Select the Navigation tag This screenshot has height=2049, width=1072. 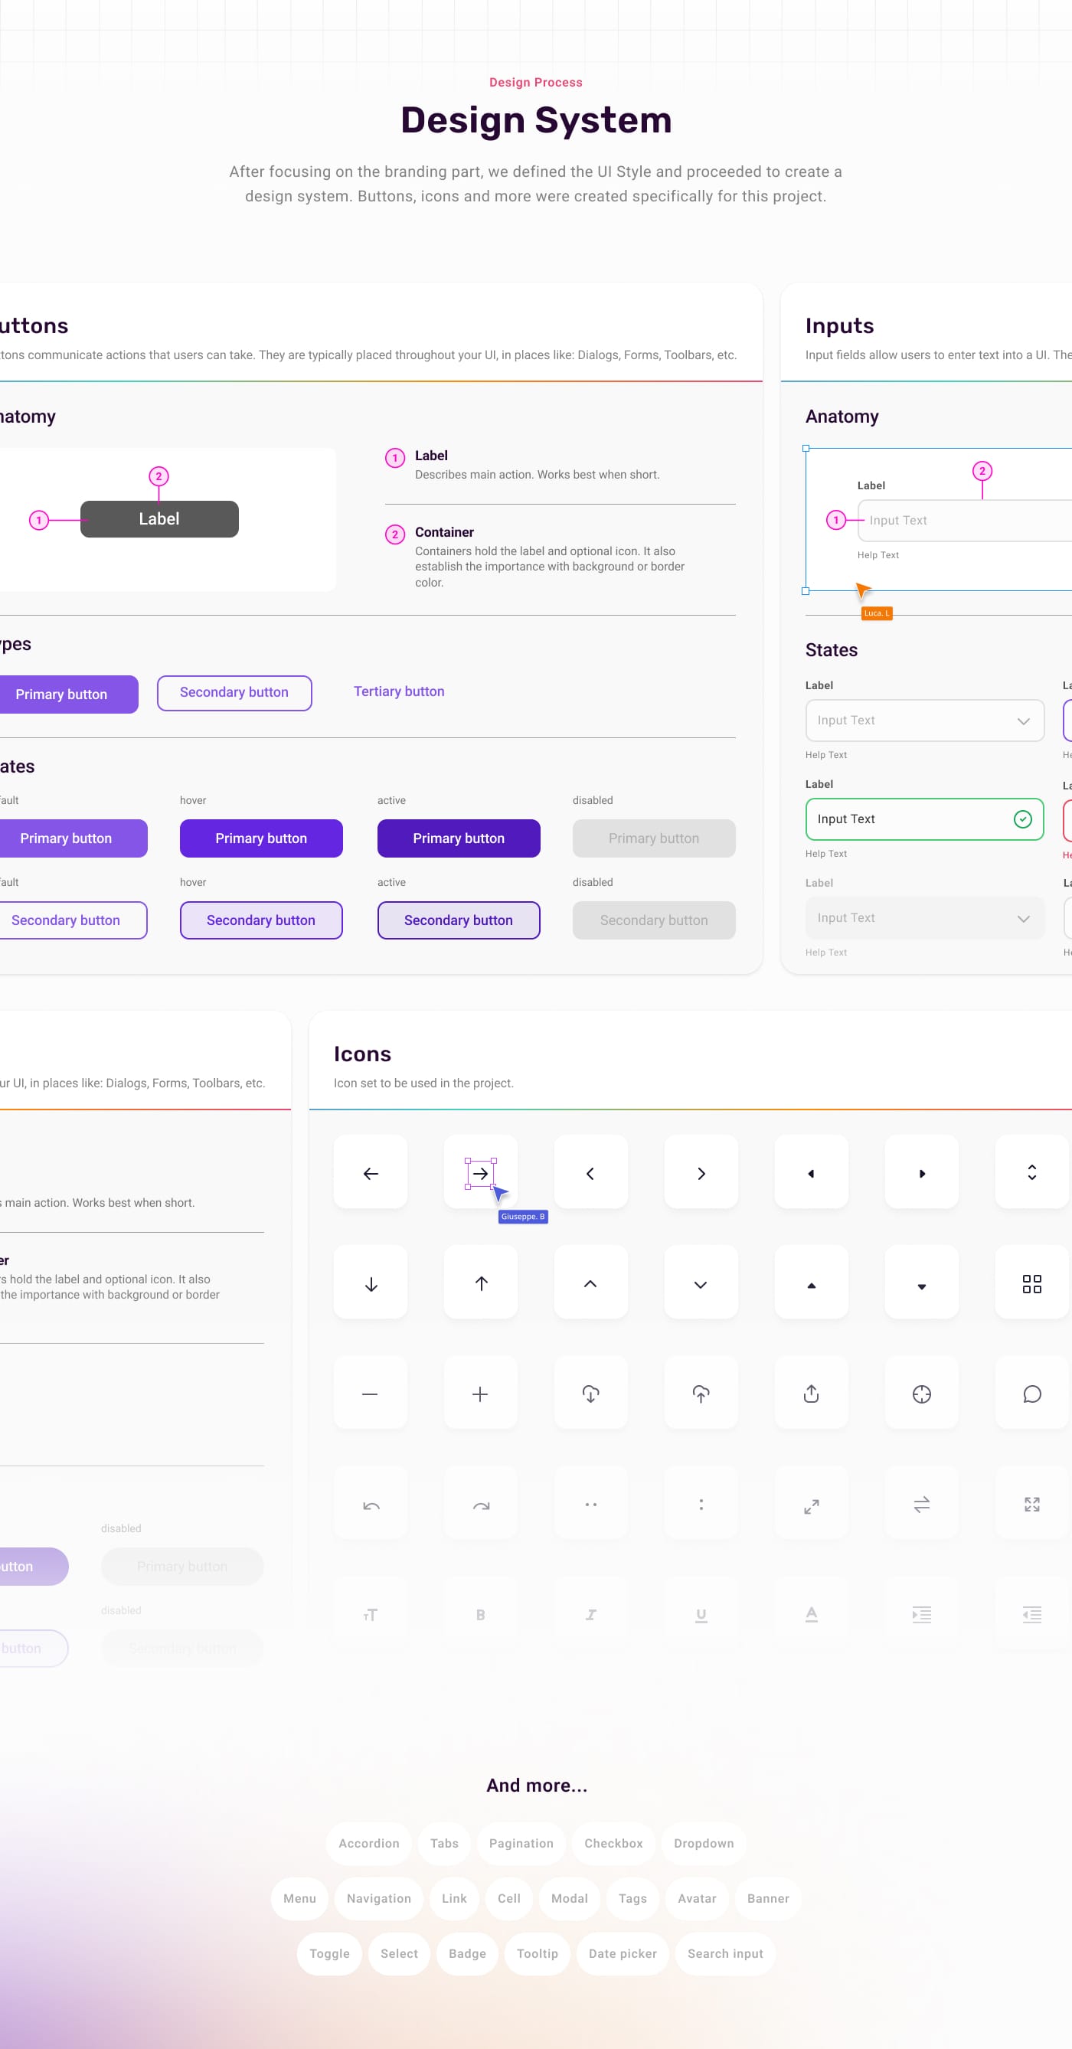pyautogui.click(x=378, y=1898)
